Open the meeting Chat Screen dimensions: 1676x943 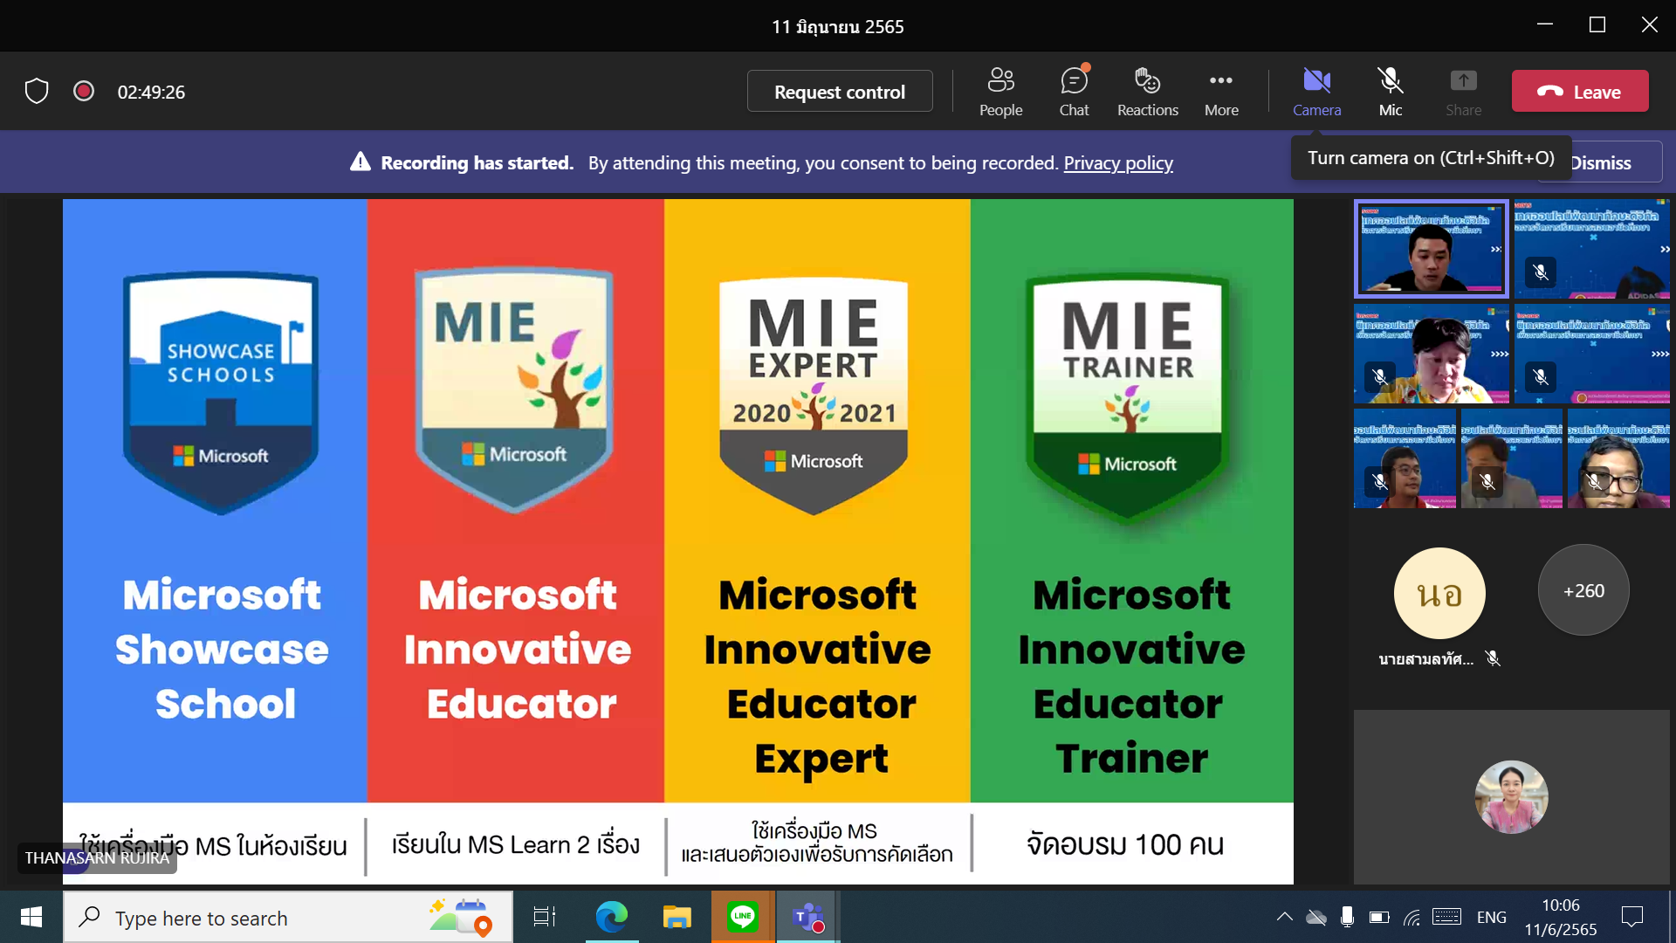[1074, 92]
